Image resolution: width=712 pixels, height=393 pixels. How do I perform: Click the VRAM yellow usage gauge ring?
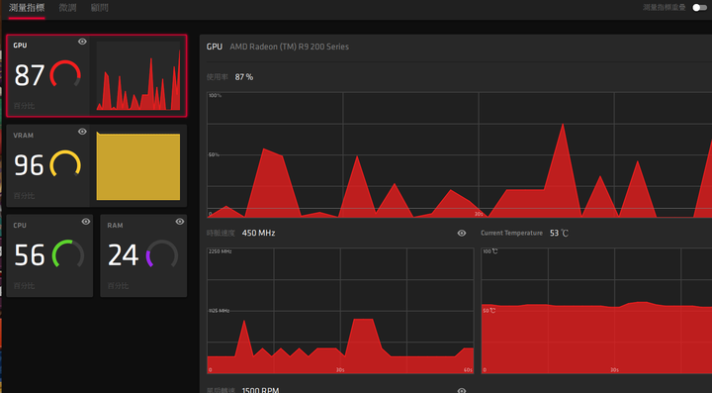tap(65, 164)
